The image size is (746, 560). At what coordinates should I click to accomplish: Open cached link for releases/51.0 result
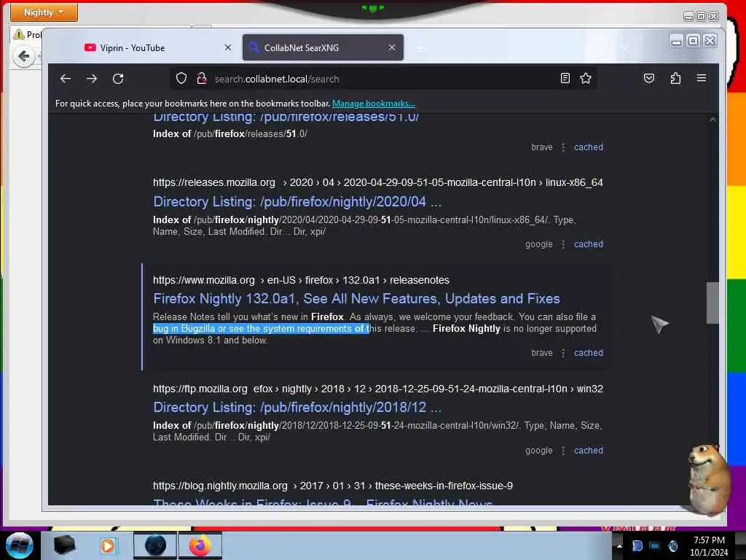click(588, 147)
